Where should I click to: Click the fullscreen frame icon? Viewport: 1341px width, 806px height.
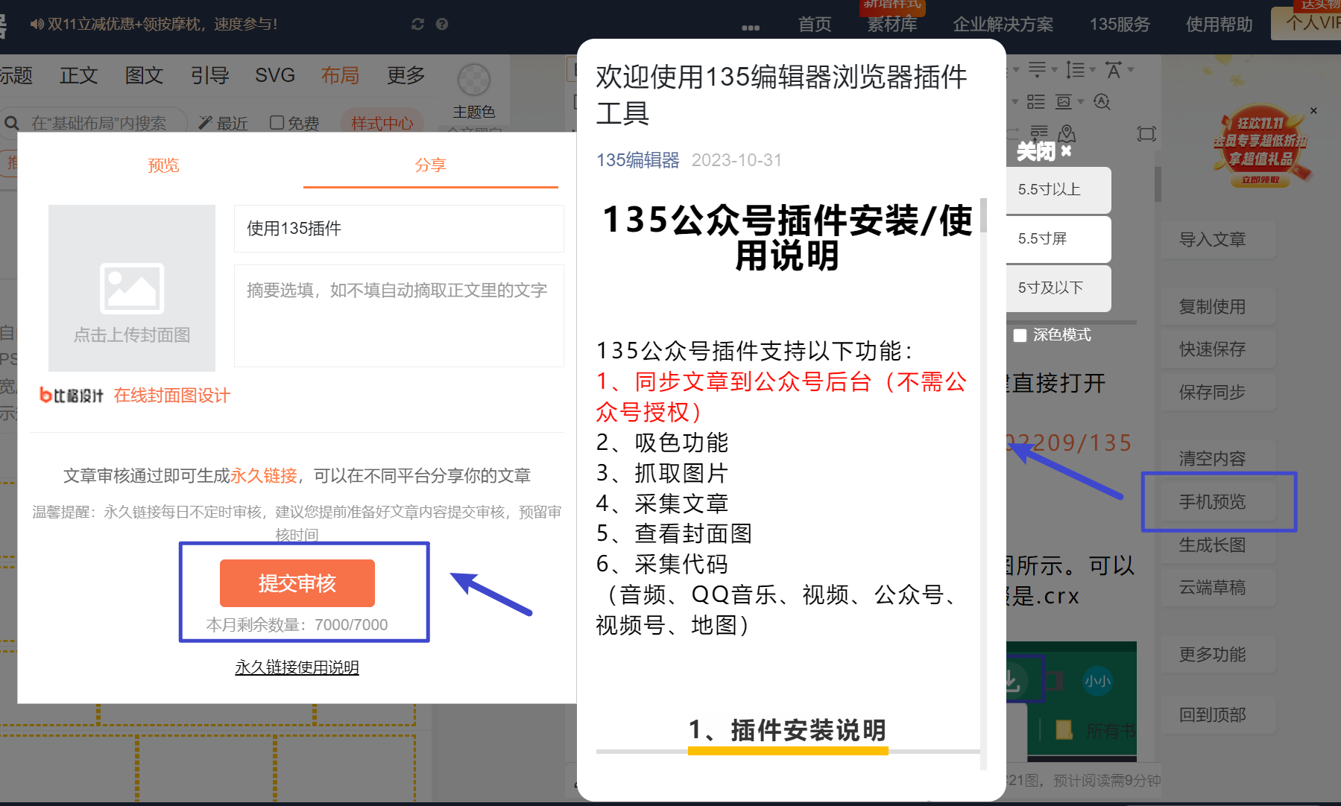pyautogui.click(x=1146, y=134)
